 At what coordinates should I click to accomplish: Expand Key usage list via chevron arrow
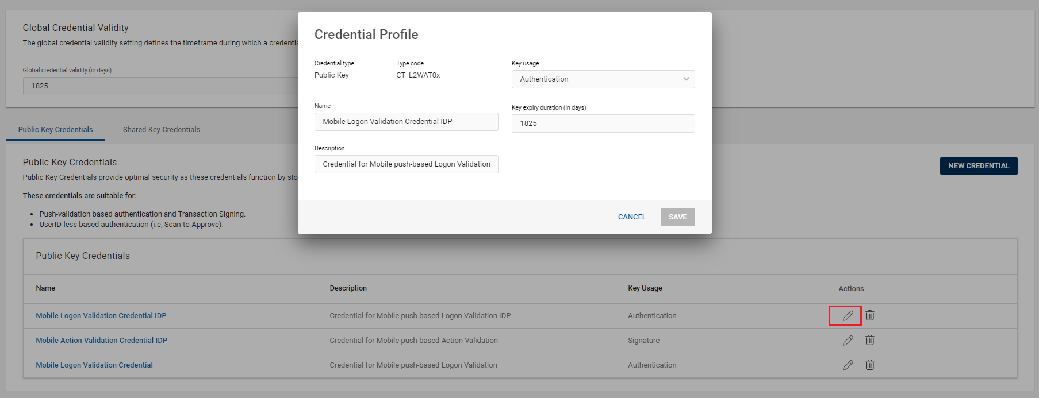click(x=686, y=79)
